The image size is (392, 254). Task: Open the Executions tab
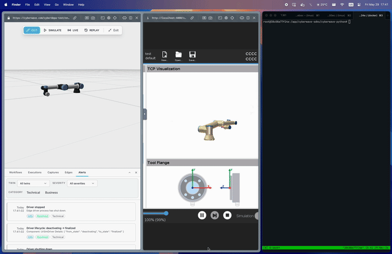(35, 172)
